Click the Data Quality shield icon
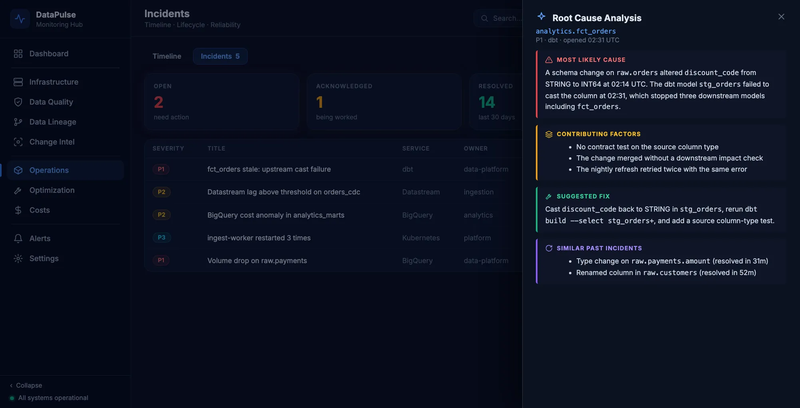Image resolution: width=800 pixels, height=408 pixels. pos(18,102)
